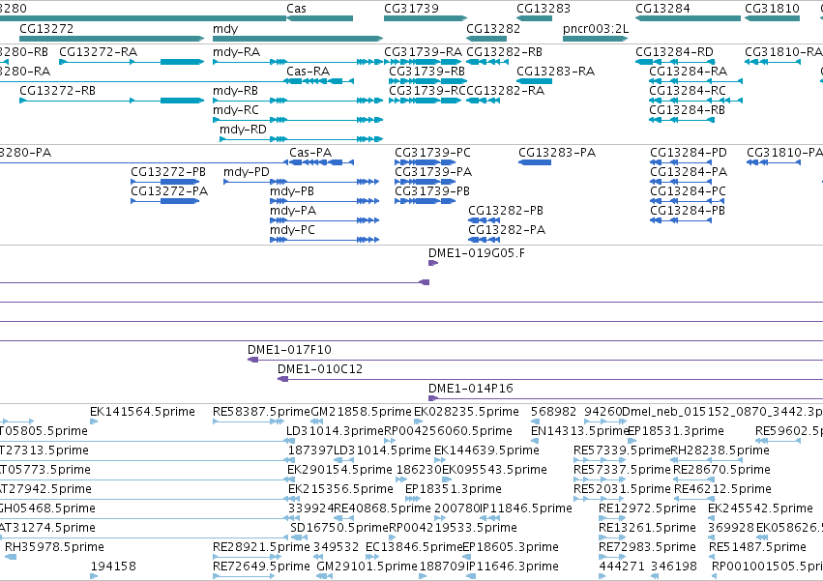Select the DME1-014P16 BAC label
823x581 pixels.
[470, 389]
